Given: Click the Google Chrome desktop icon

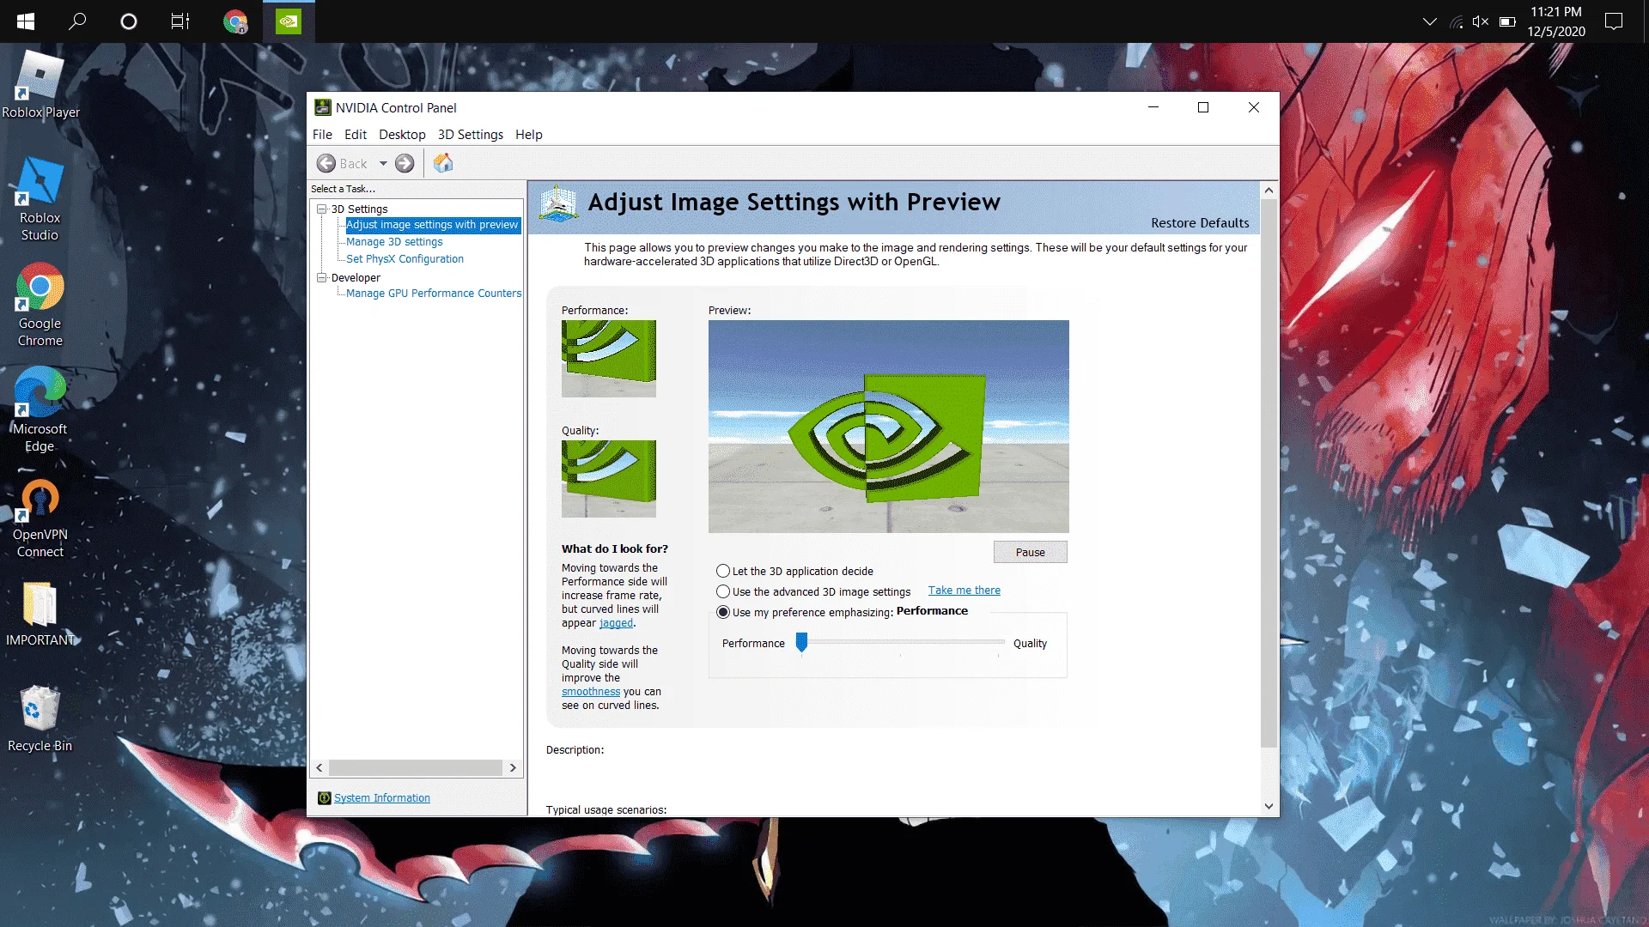Looking at the screenshot, I should (40, 305).
